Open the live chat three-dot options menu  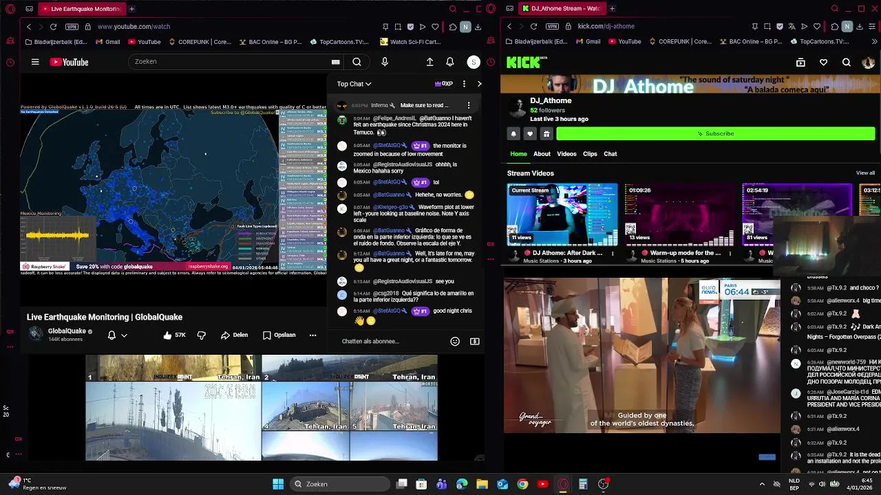(x=464, y=84)
